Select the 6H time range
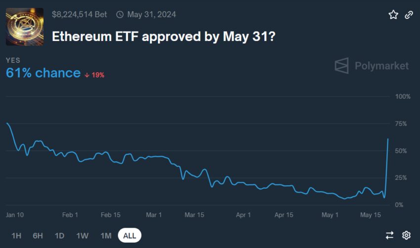This screenshot has height=248, width=420. 38,236
